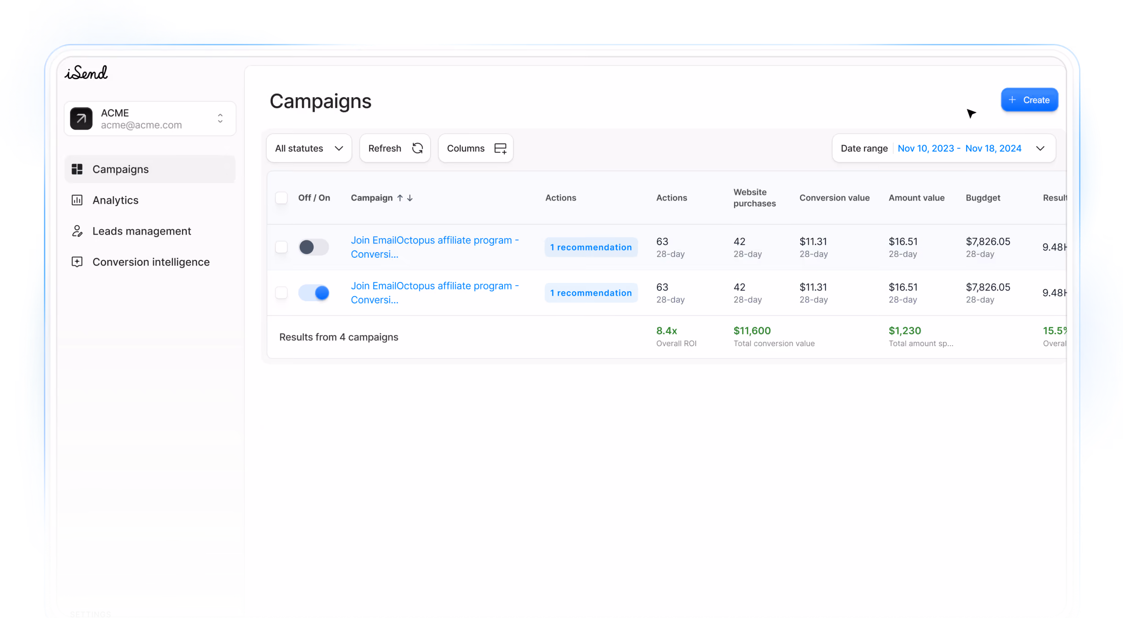The width and height of the screenshot is (1123, 618).
Task: Check the select-all header checkbox
Action: (281, 198)
